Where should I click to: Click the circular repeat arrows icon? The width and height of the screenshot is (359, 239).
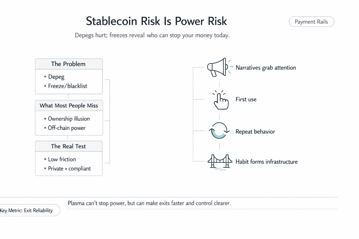[x=219, y=131]
